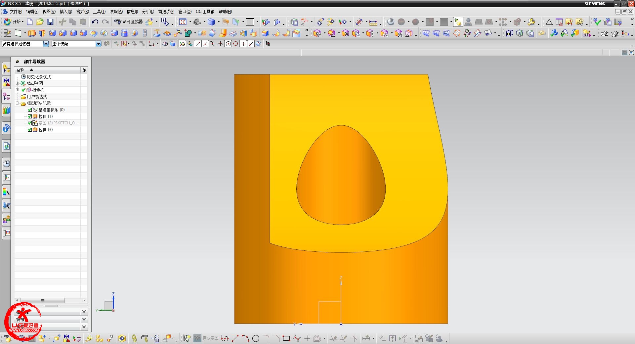
Task: Save the part with the floppy disk icon
Action: [x=50, y=22]
